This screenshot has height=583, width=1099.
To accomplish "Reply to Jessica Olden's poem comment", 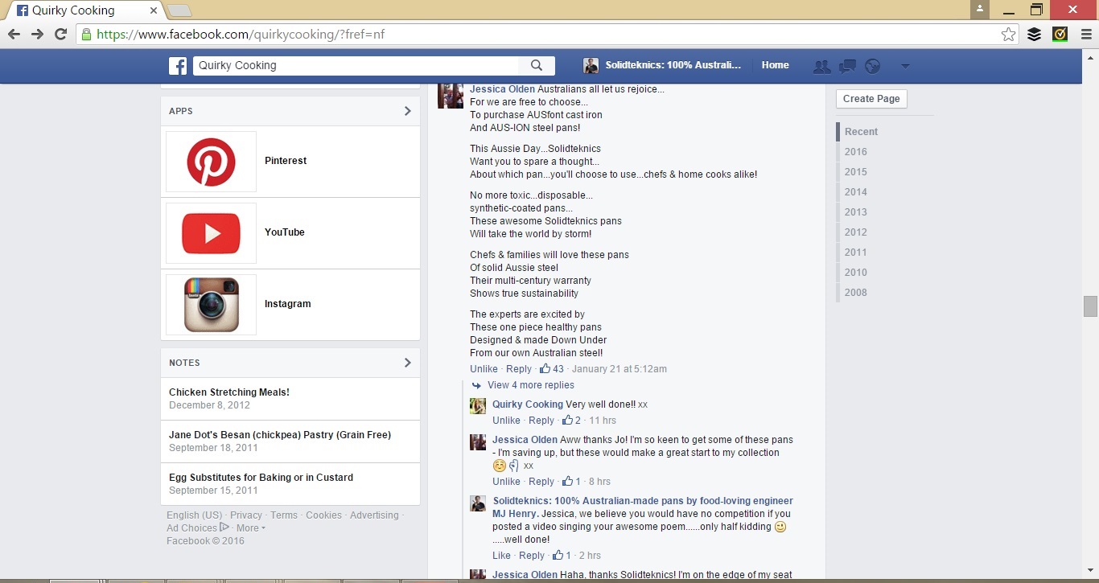I will click(x=519, y=369).
